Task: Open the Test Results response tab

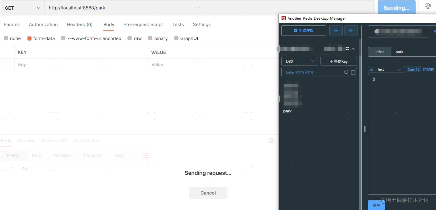Action: 86,141
